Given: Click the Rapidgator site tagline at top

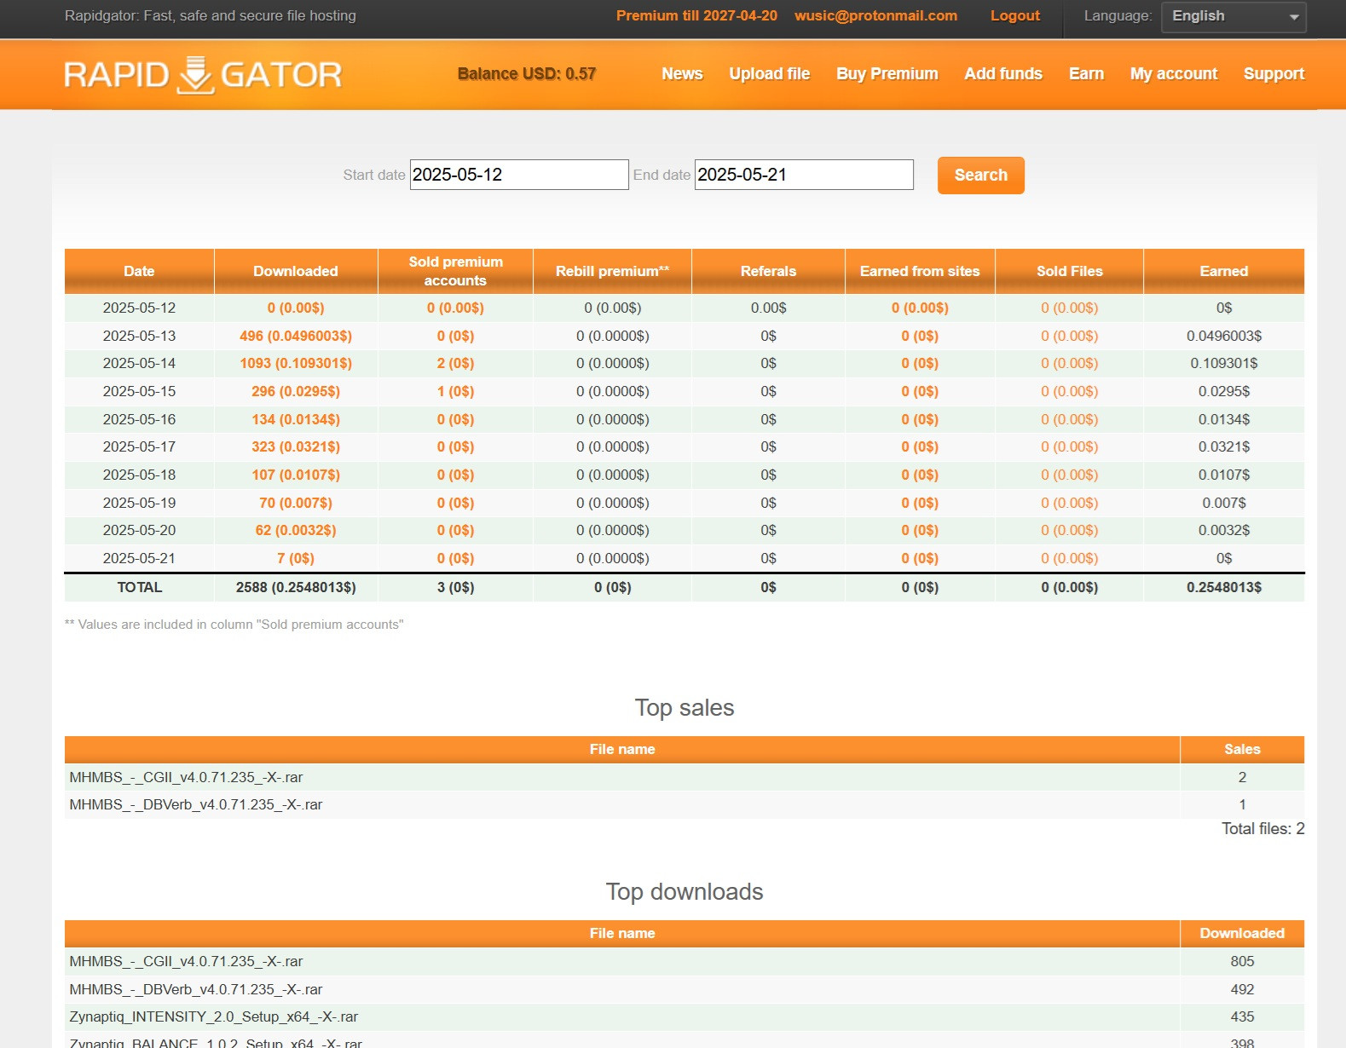Looking at the screenshot, I should pos(211,15).
